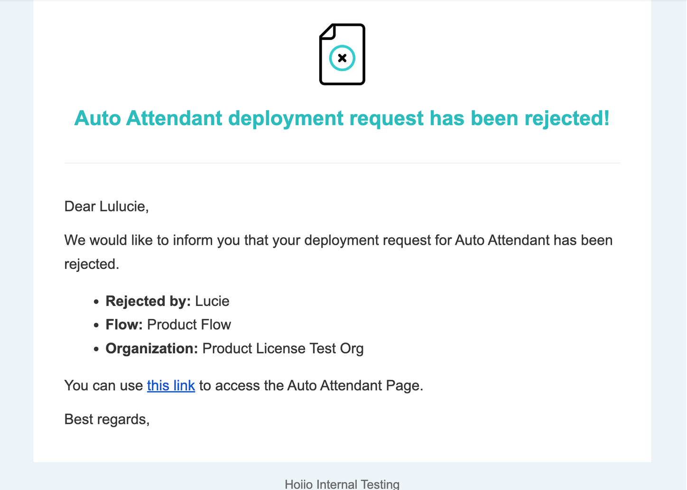
Task: Click the 'Flow:' label
Action: click(x=124, y=324)
